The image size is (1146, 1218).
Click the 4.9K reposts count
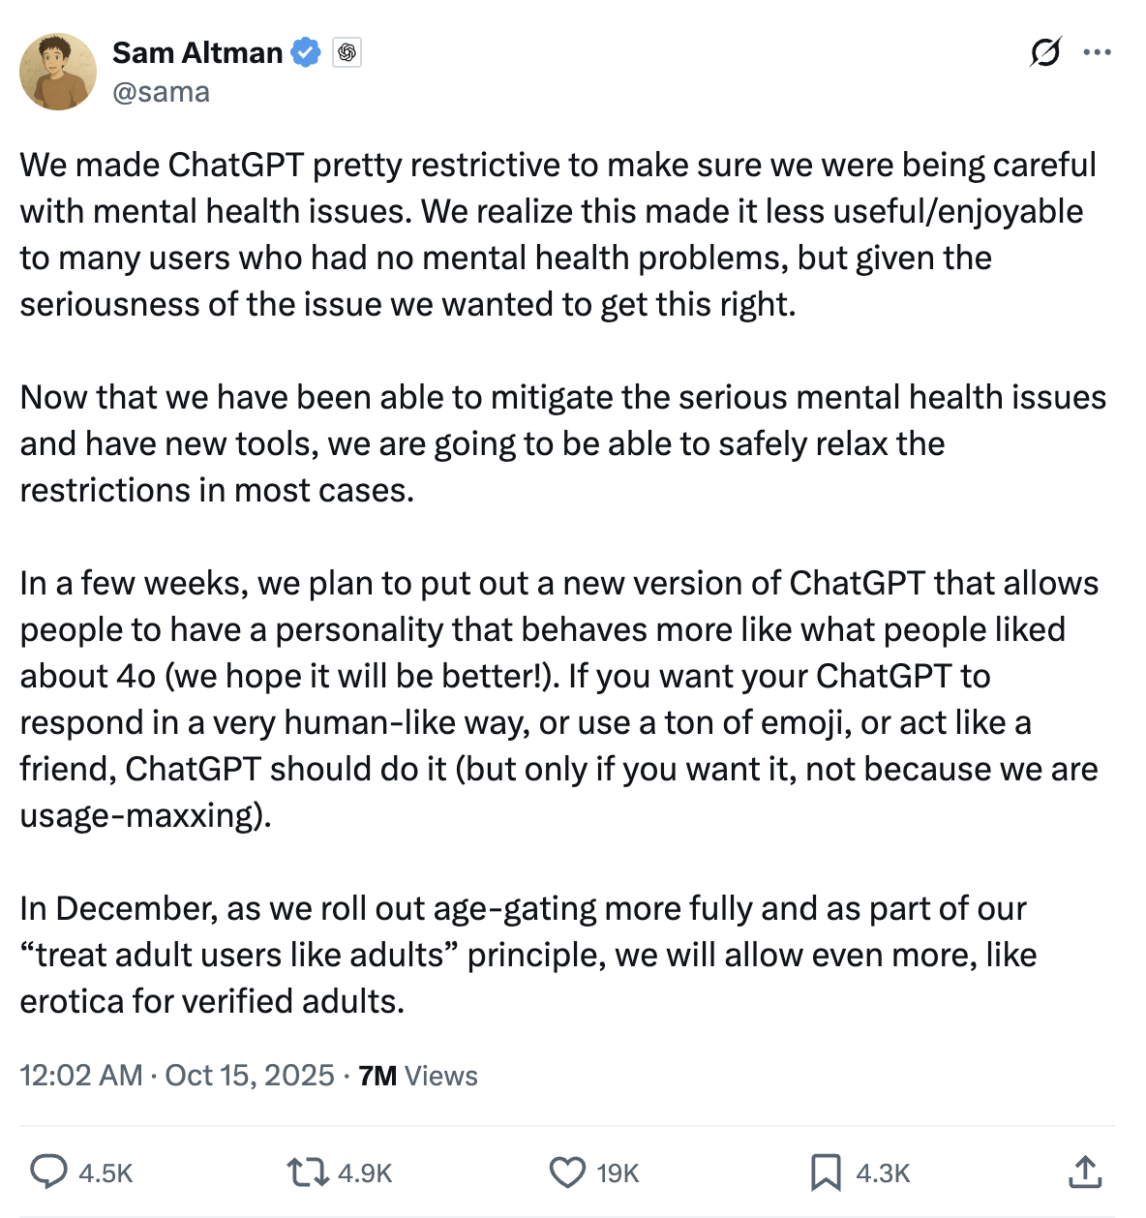pos(365,1173)
